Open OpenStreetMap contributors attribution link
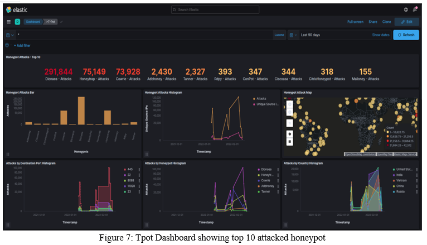The height and width of the screenshot is (245, 427). 360,154
